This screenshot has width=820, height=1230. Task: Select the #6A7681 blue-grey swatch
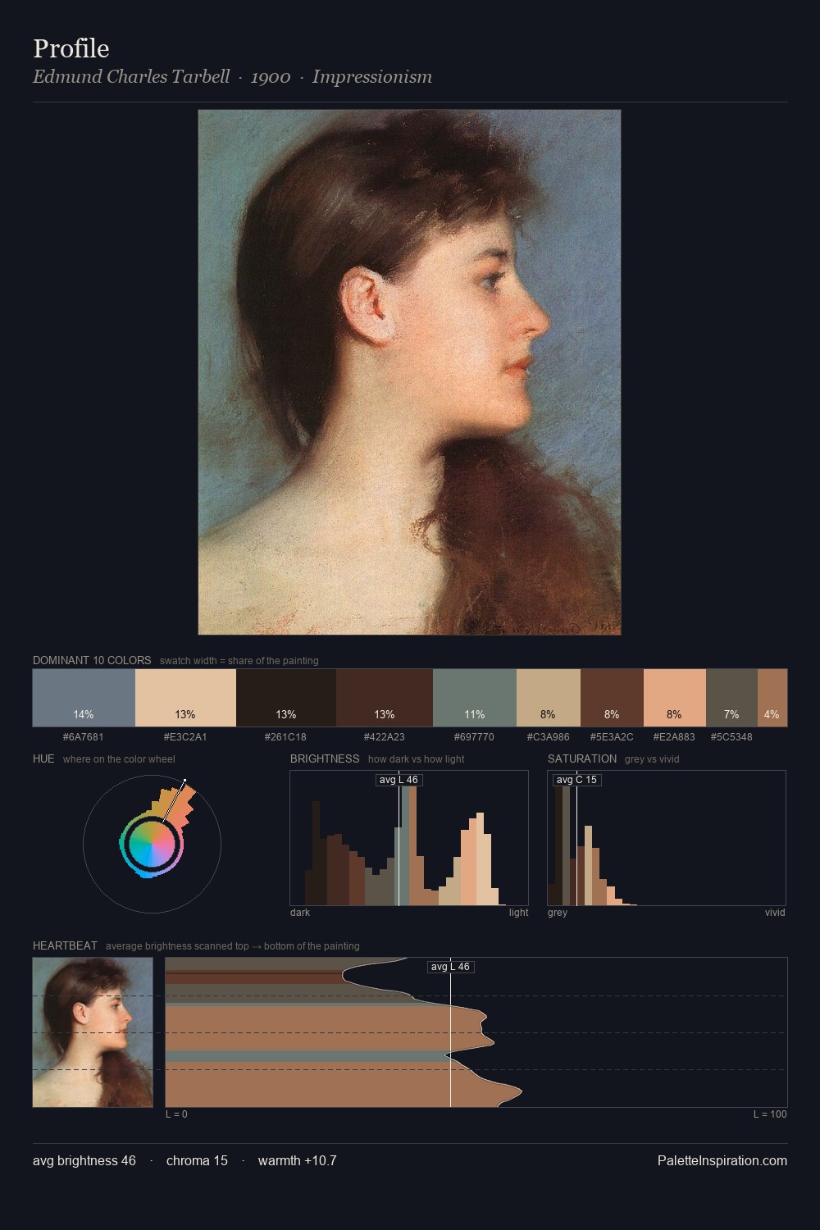pyautogui.click(x=84, y=698)
